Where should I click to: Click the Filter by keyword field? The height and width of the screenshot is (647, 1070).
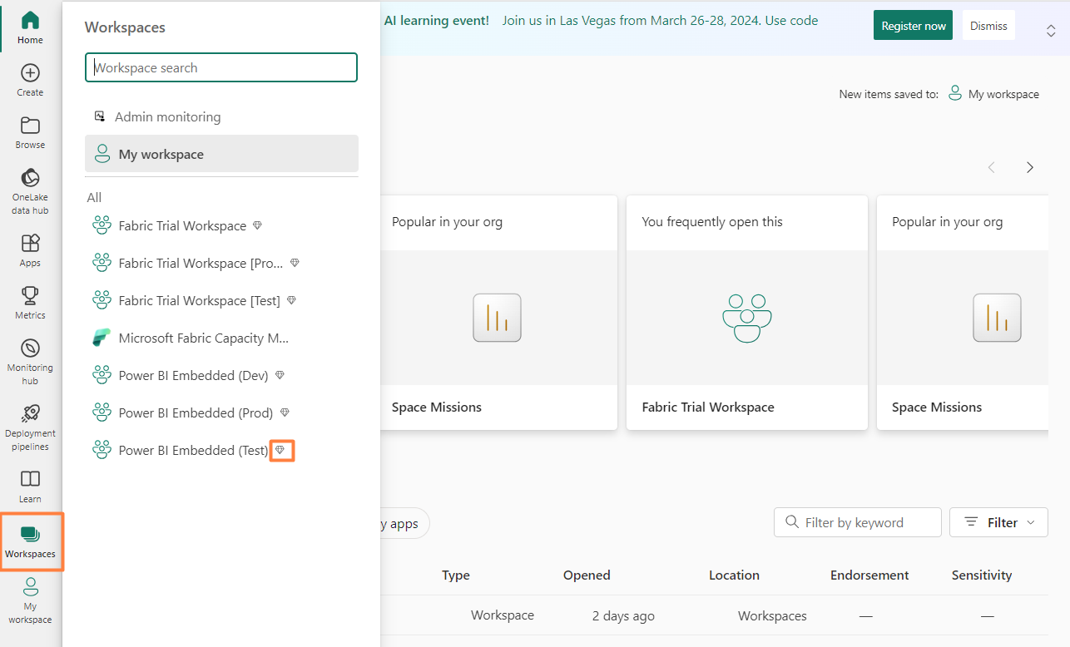858,522
